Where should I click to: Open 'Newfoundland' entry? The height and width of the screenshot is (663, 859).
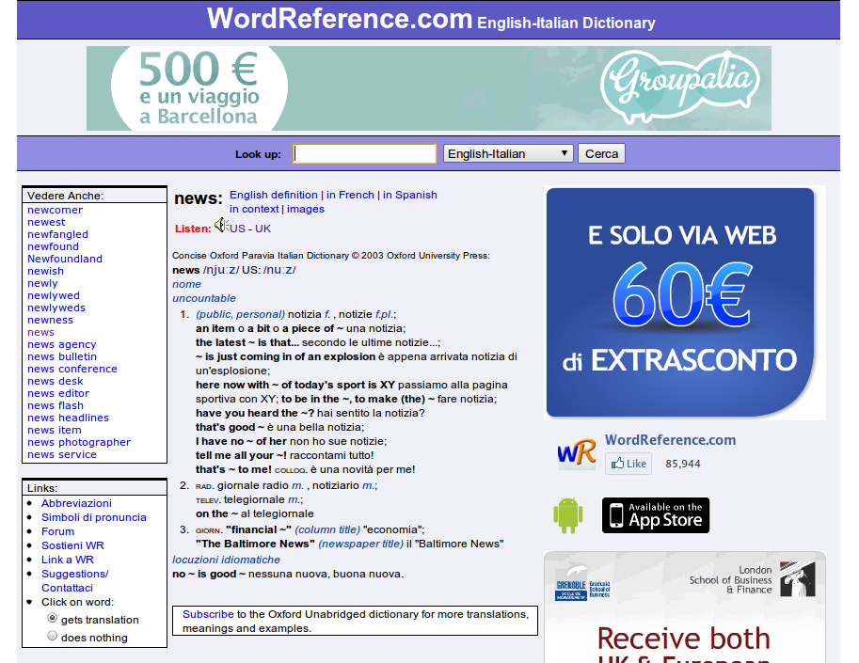click(65, 259)
